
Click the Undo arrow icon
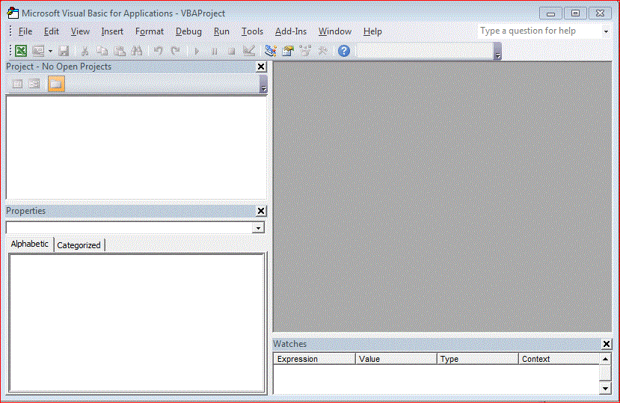click(158, 51)
